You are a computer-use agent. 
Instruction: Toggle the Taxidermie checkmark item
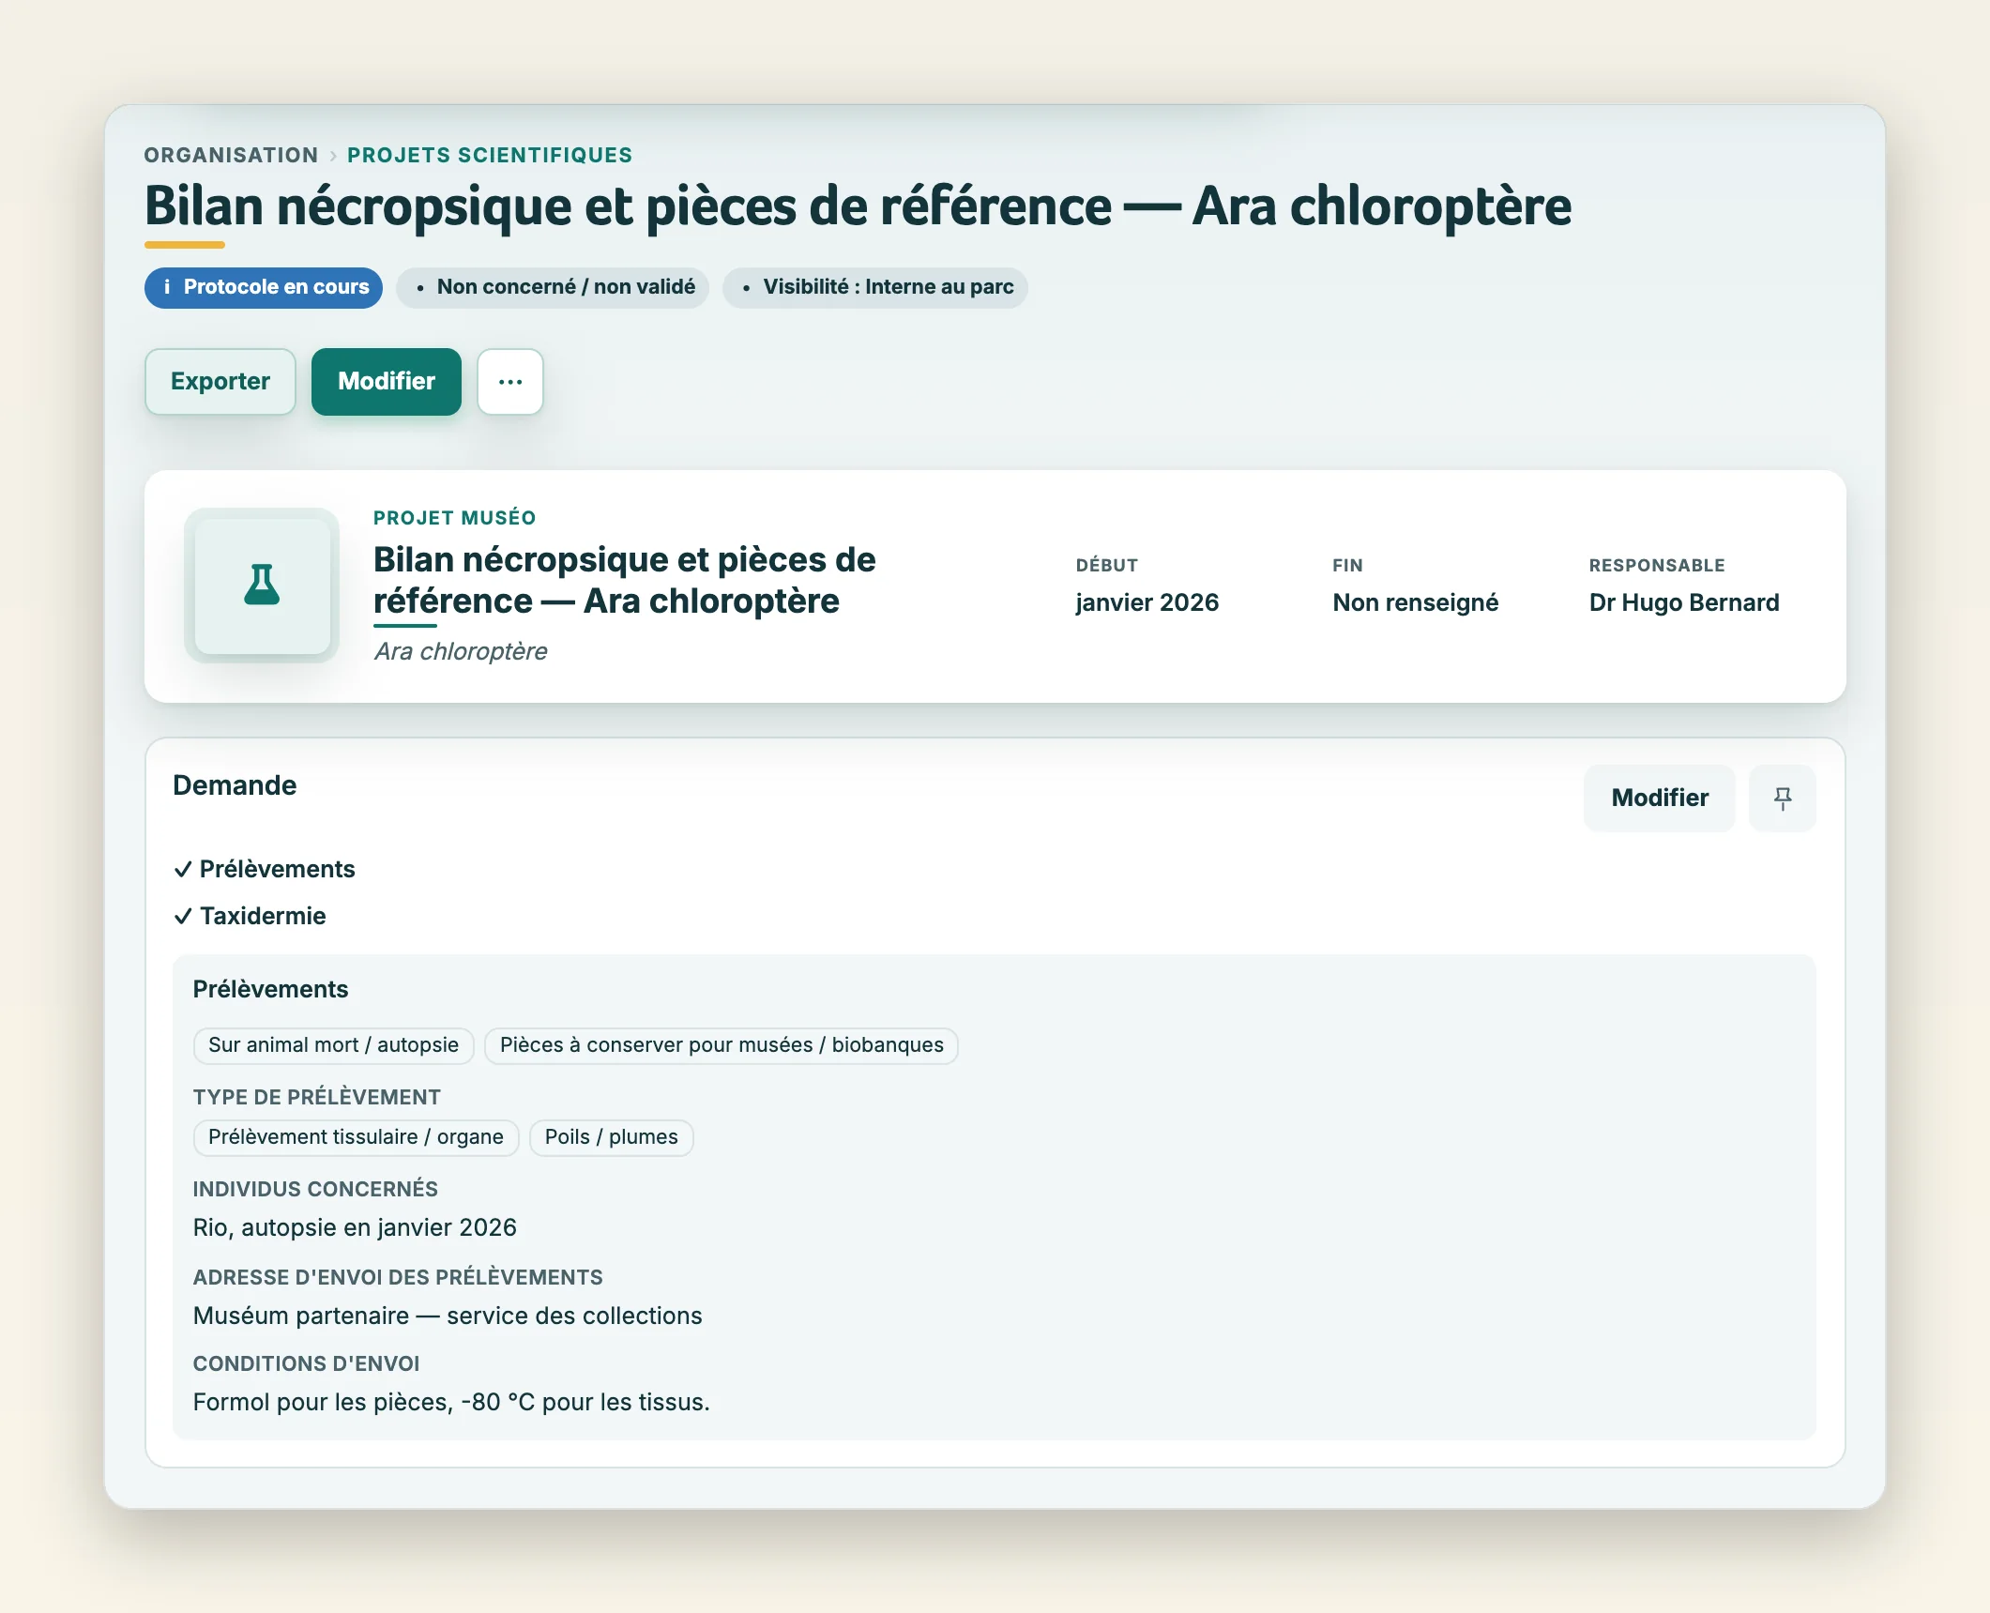click(251, 917)
